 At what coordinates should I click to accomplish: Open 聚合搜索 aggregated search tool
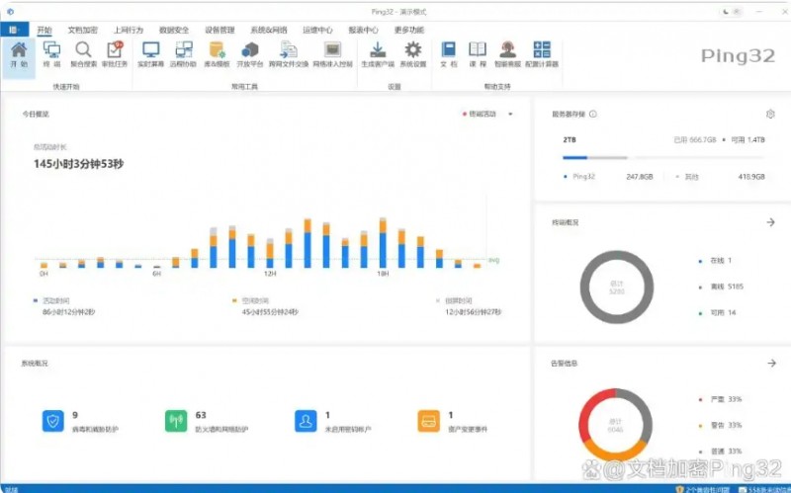[x=83, y=53]
